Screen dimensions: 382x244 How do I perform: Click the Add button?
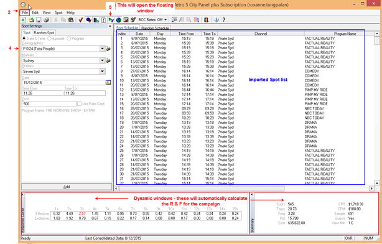(67, 187)
